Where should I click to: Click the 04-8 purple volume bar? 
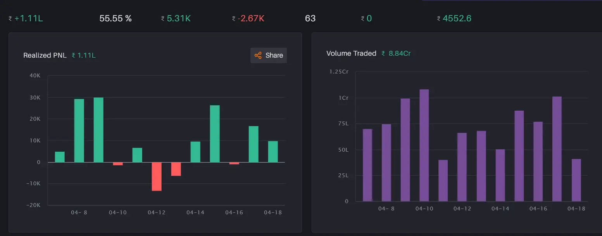pyautogui.click(x=386, y=162)
